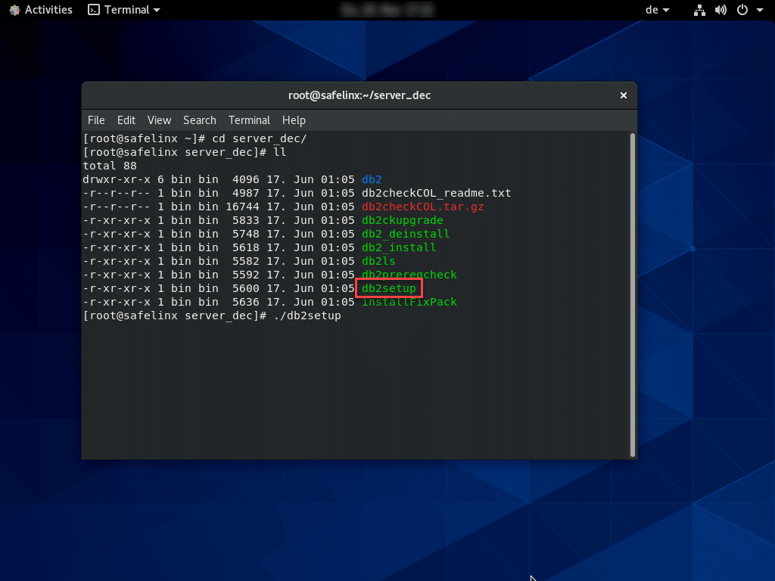The width and height of the screenshot is (775, 581).
Task: Click the Activities button
Action: 48,10
